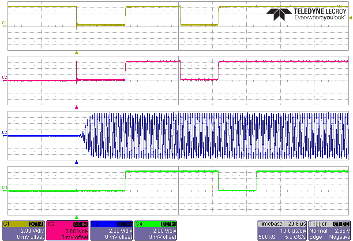The height and width of the screenshot is (241, 353).
Task: Select the C4 ground level indicator label
Action: click(x=4, y=188)
